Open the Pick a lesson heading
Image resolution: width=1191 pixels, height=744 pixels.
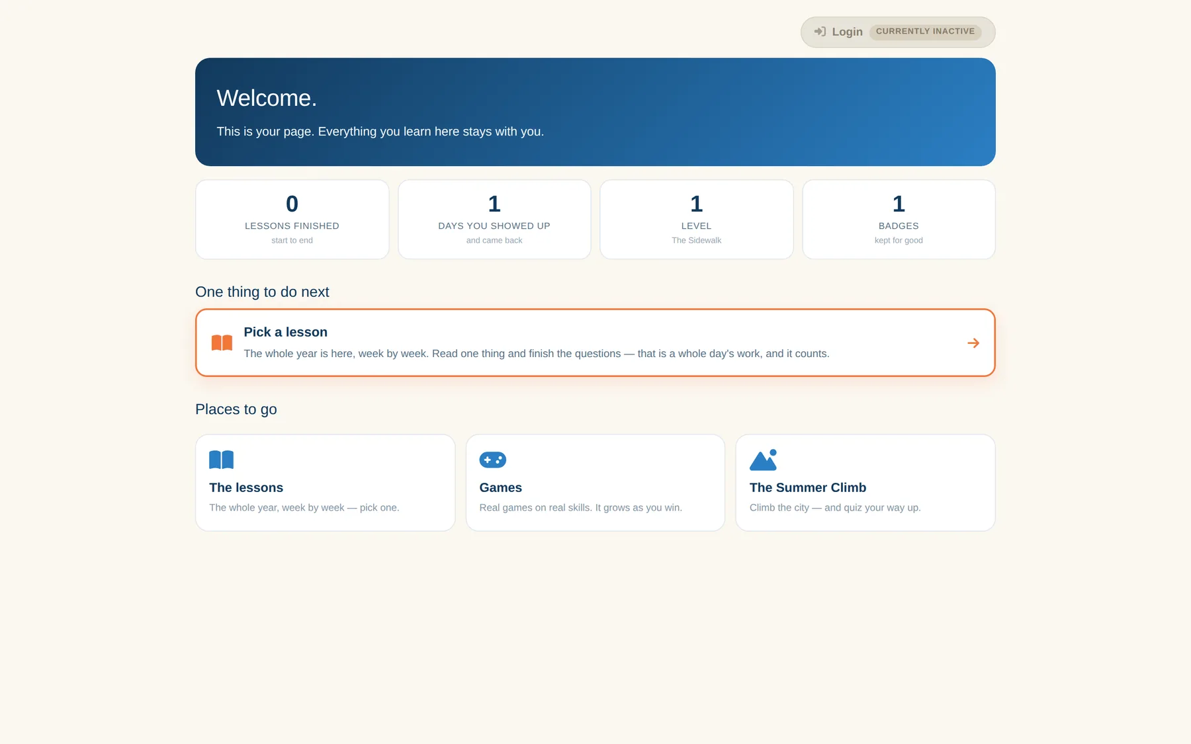pos(285,332)
